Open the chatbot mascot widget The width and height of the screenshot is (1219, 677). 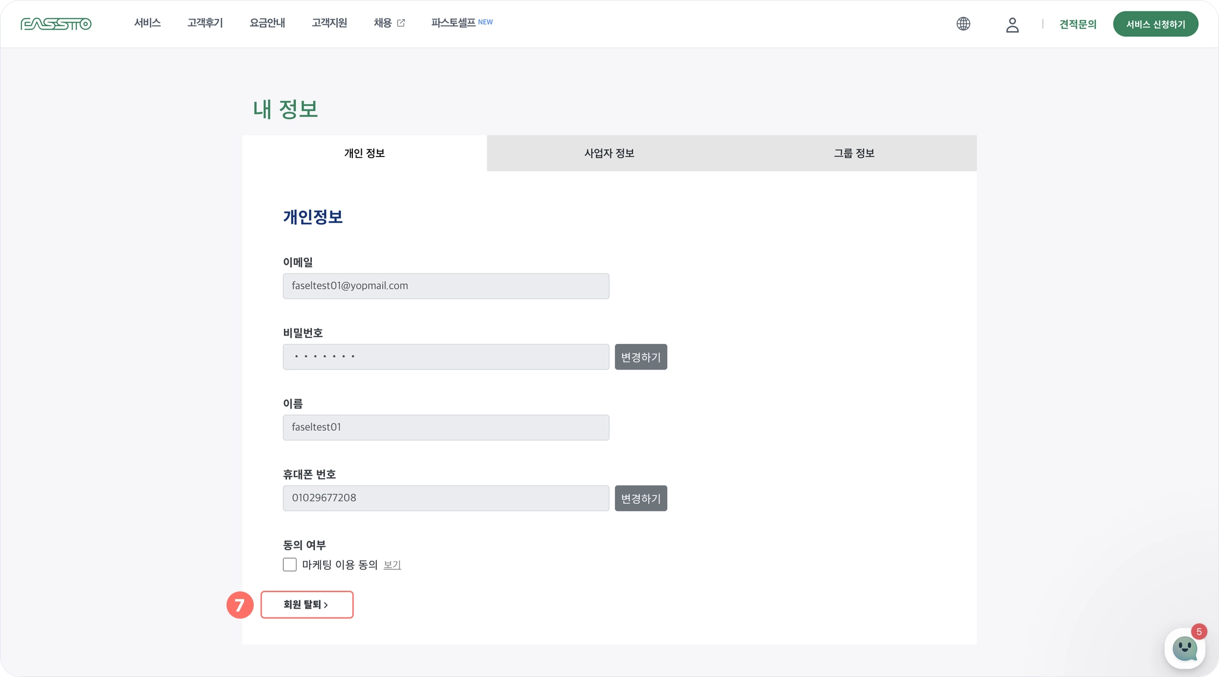pos(1184,649)
